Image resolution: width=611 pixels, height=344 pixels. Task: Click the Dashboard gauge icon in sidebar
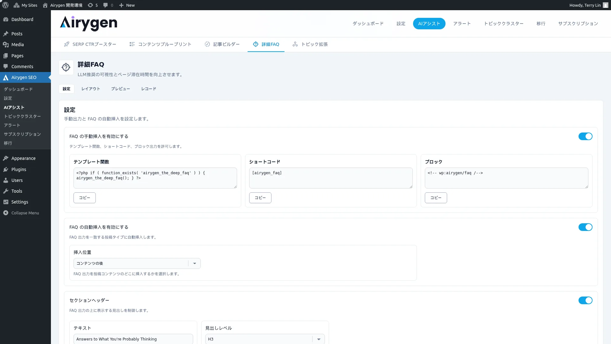click(x=6, y=19)
